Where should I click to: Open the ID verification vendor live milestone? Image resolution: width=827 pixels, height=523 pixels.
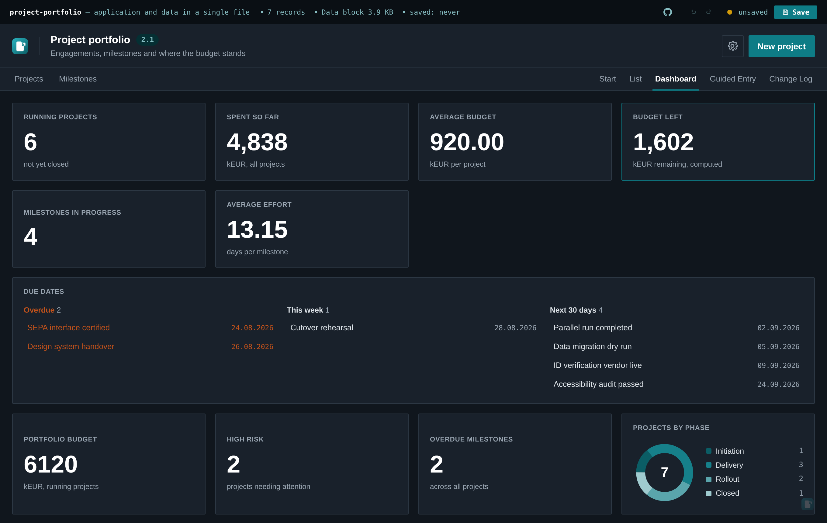[x=676, y=365]
